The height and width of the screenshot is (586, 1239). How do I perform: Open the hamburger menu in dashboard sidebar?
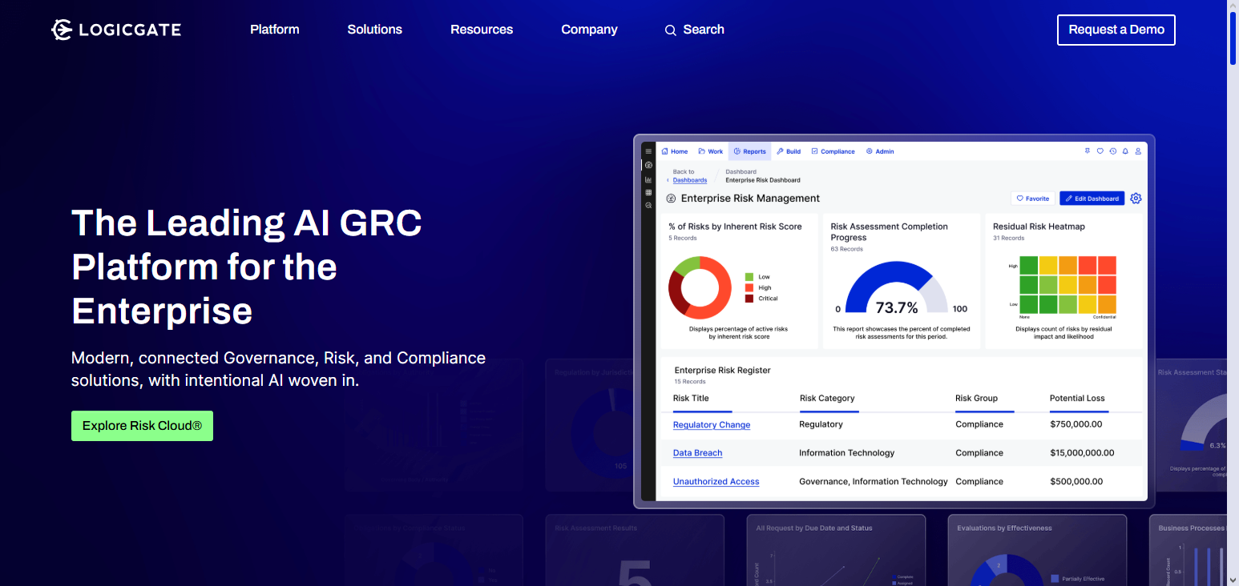(648, 151)
